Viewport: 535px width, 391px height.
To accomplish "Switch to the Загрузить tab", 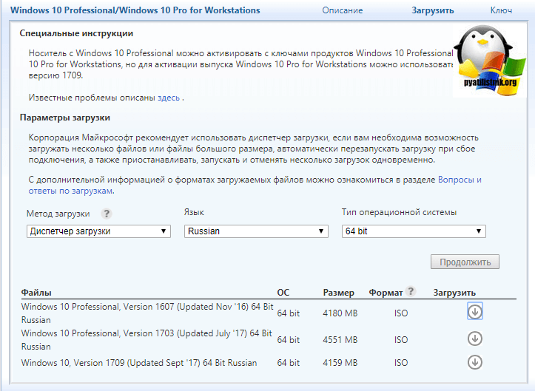I will pos(433,10).
